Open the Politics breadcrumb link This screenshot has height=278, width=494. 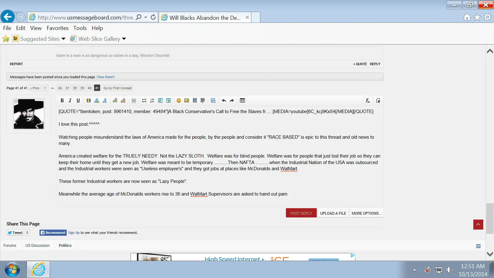click(65, 246)
